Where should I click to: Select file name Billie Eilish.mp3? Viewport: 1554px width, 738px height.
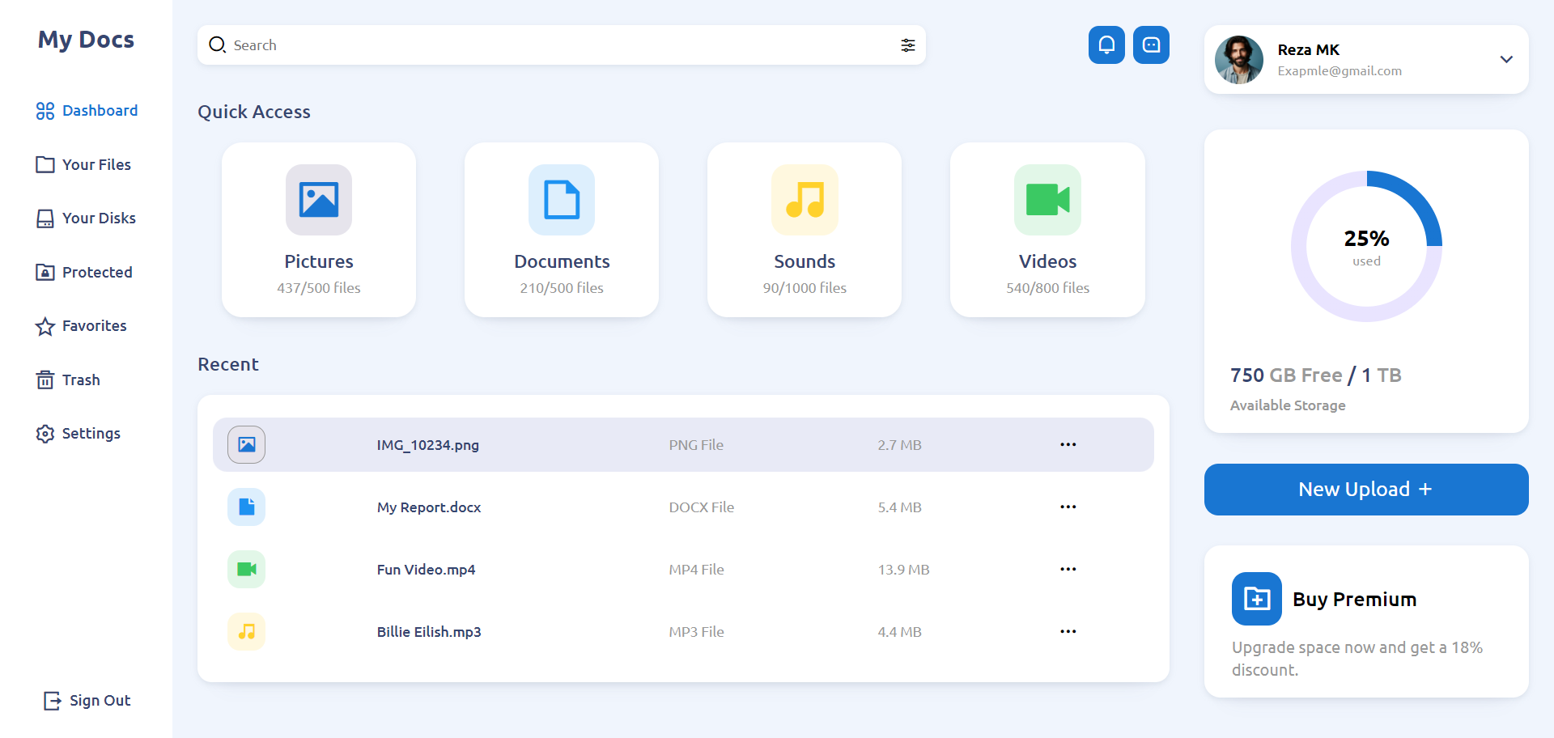[429, 632]
